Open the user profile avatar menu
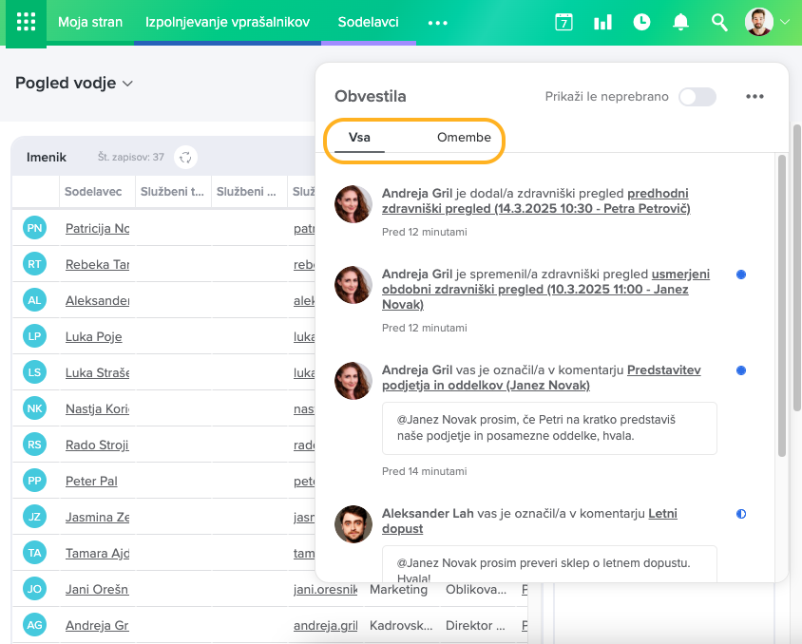The height and width of the screenshot is (644, 802). pos(759,22)
